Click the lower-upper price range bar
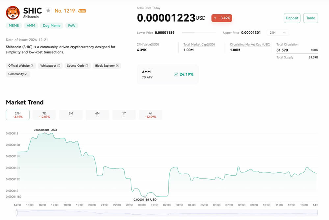329x220 pixels. click(199, 33)
